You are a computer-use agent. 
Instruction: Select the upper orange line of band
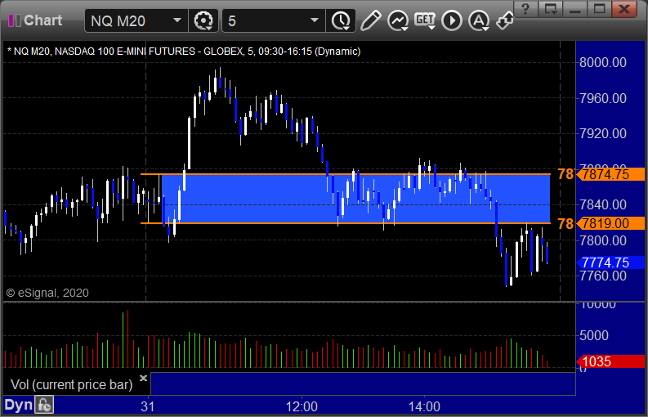pos(346,175)
